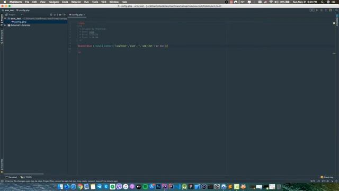Image resolution: width=339 pixels, height=191 pixels.
Task: Open the View menu
Action: point(42,2)
